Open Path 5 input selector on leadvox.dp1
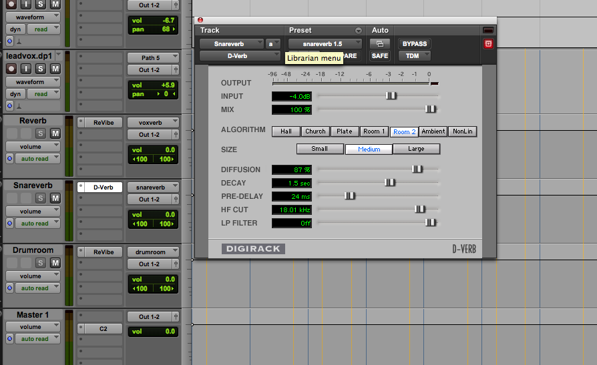This screenshot has width=597, height=365. click(x=153, y=58)
